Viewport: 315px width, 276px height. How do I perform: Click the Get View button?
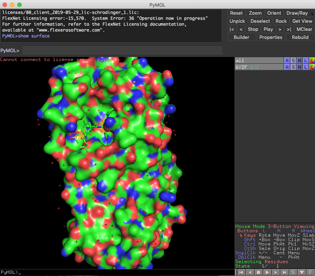coord(302,21)
